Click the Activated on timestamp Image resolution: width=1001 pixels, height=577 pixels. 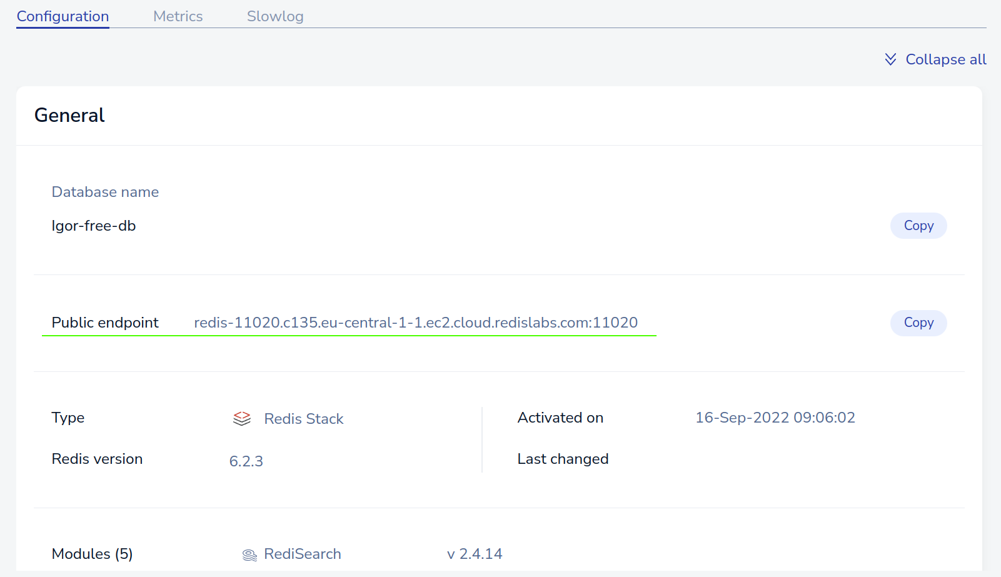pyautogui.click(x=775, y=418)
